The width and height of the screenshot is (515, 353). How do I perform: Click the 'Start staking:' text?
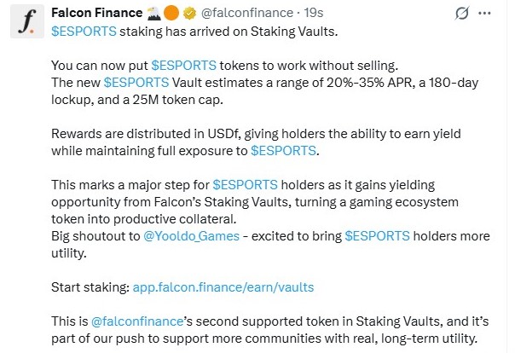[x=90, y=287]
